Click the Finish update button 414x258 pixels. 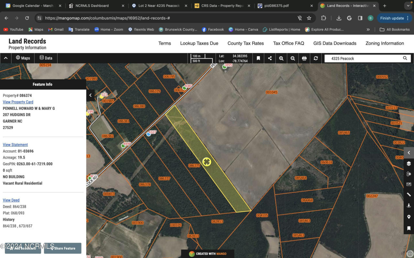tap(394, 18)
